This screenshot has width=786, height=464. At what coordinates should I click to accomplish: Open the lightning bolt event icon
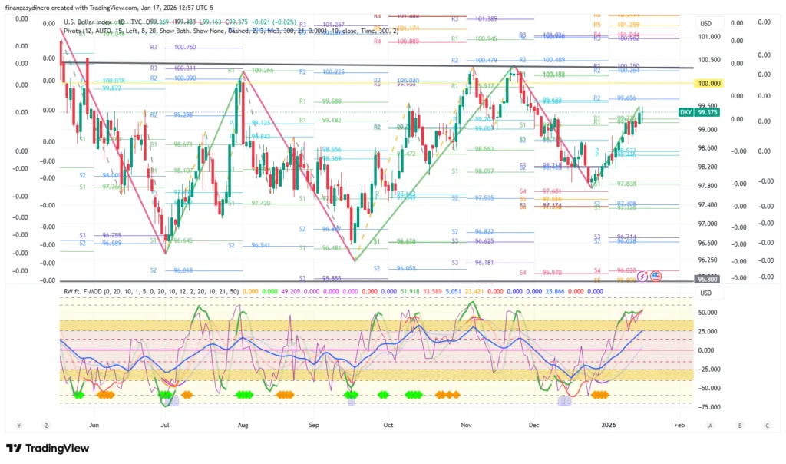click(x=644, y=275)
